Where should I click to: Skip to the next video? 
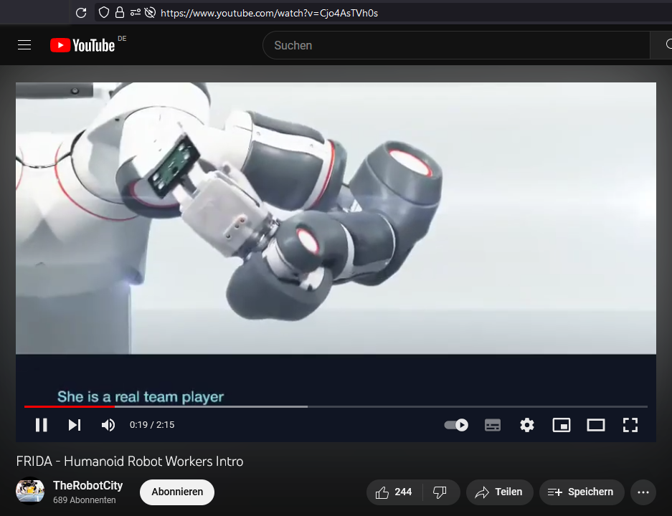pyautogui.click(x=75, y=425)
